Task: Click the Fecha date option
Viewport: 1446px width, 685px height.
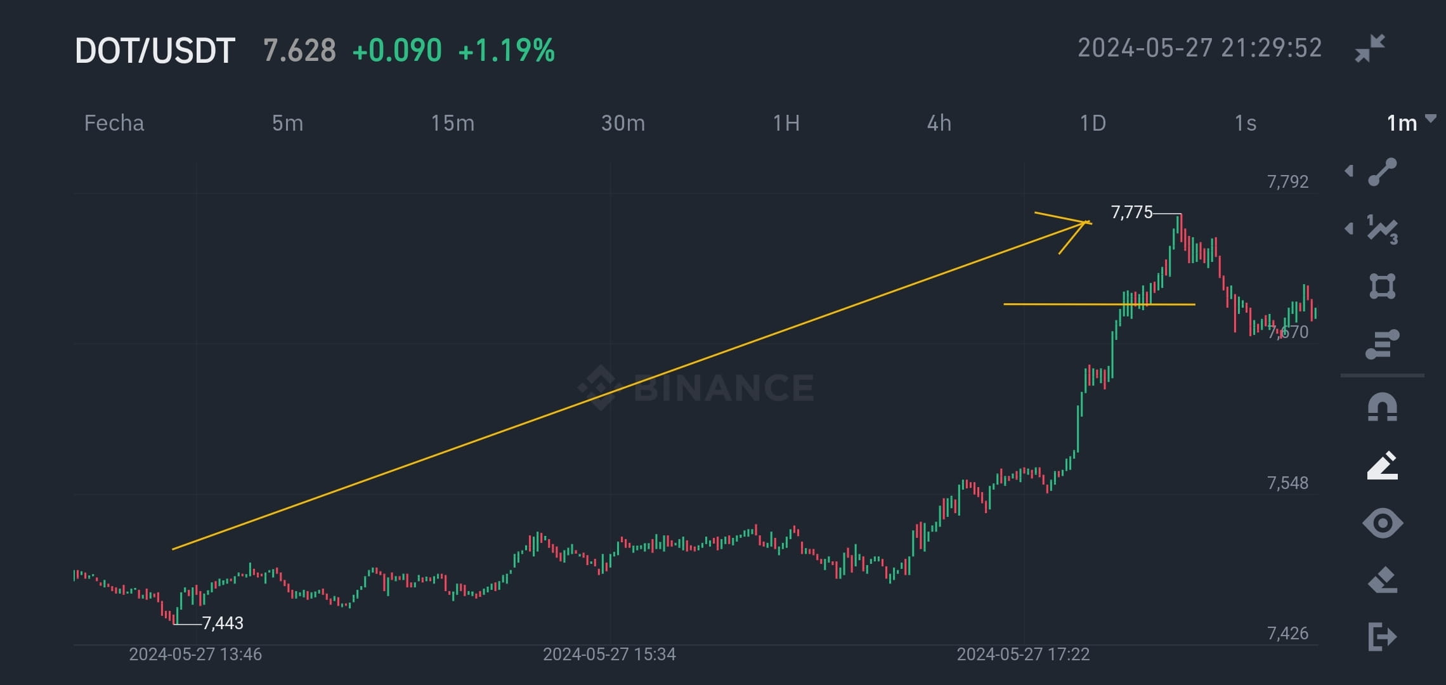Action: (114, 124)
